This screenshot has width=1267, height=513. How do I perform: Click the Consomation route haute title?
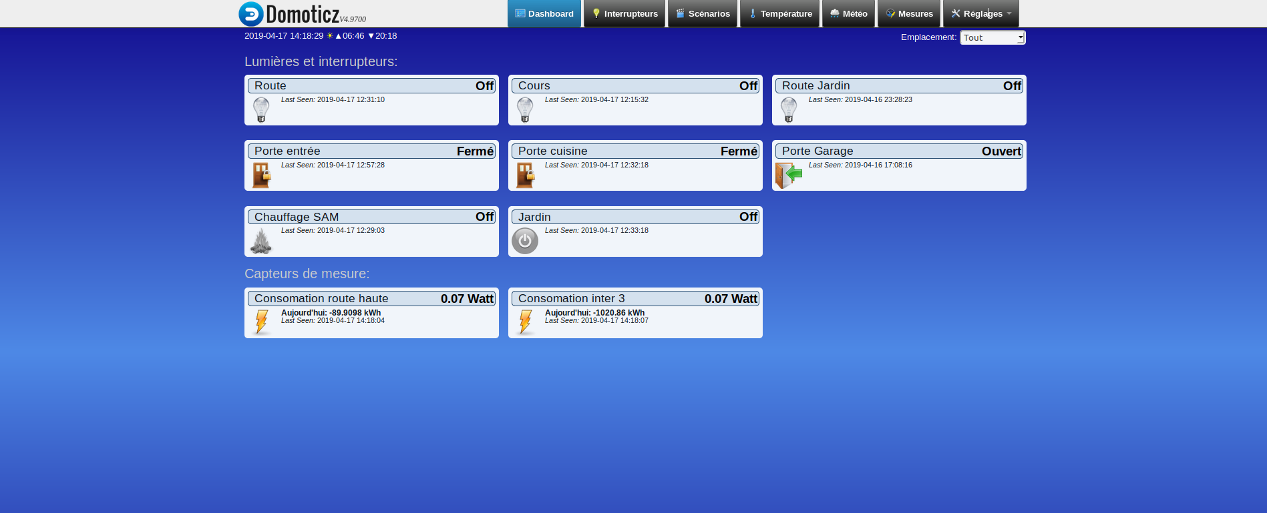tap(321, 299)
